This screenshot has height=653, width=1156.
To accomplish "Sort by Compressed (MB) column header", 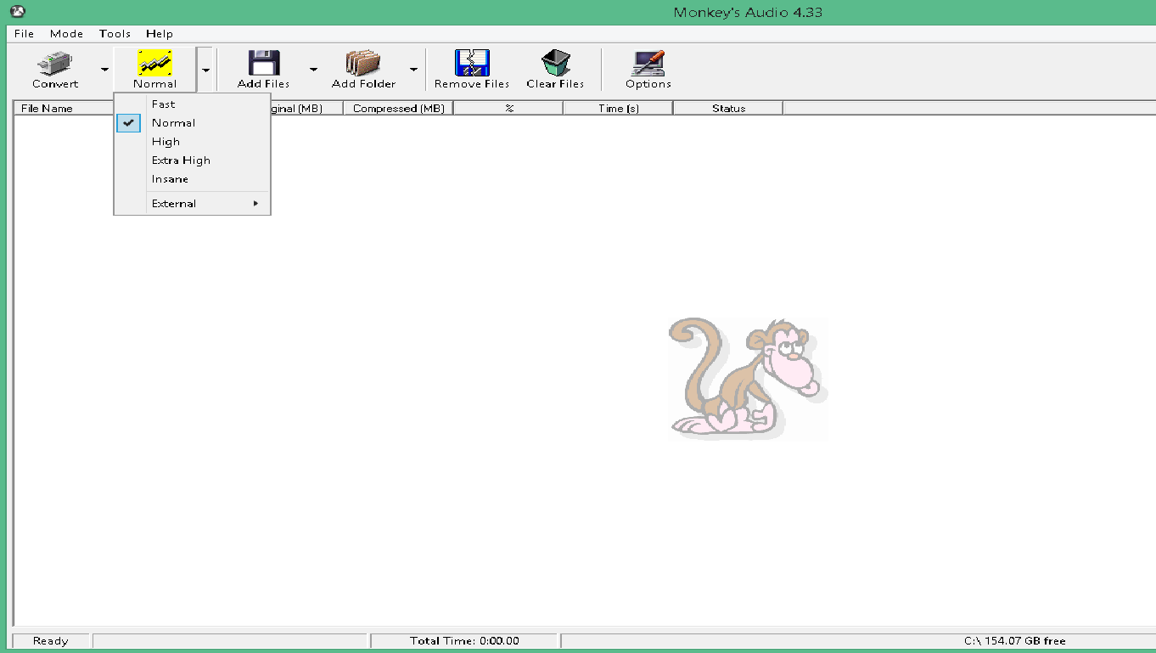I will (x=399, y=108).
